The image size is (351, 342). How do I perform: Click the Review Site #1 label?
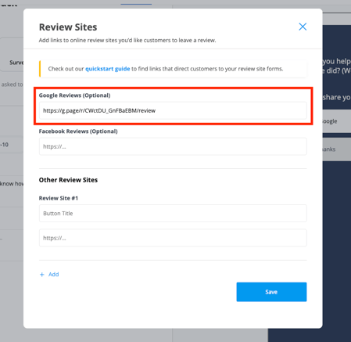coord(59,198)
